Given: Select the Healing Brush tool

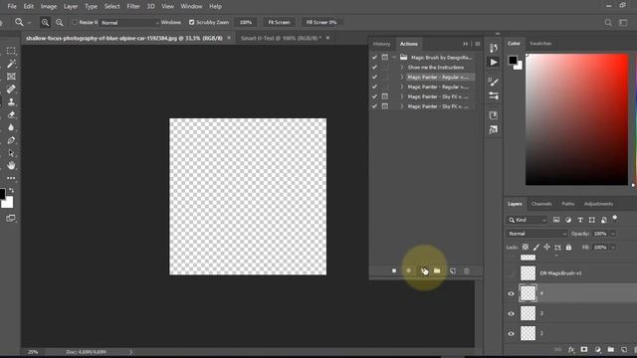Looking at the screenshot, I should [11, 89].
